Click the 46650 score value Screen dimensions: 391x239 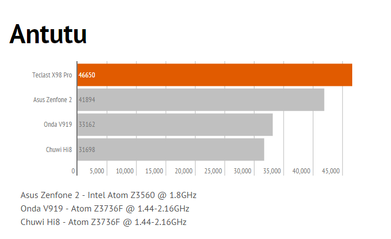pyautogui.click(x=87, y=75)
